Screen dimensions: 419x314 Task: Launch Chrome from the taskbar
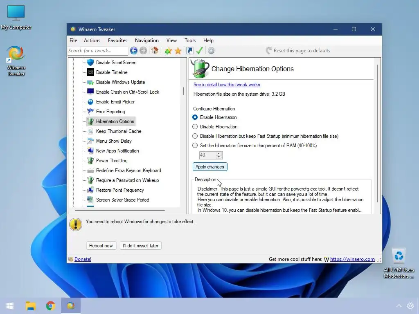[50, 306]
